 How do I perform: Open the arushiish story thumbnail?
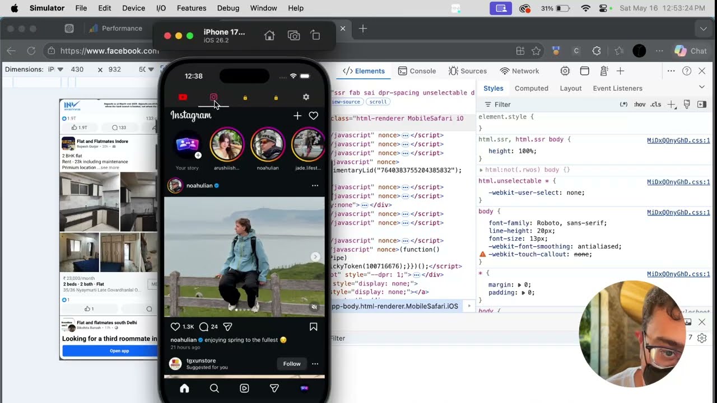tap(227, 144)
